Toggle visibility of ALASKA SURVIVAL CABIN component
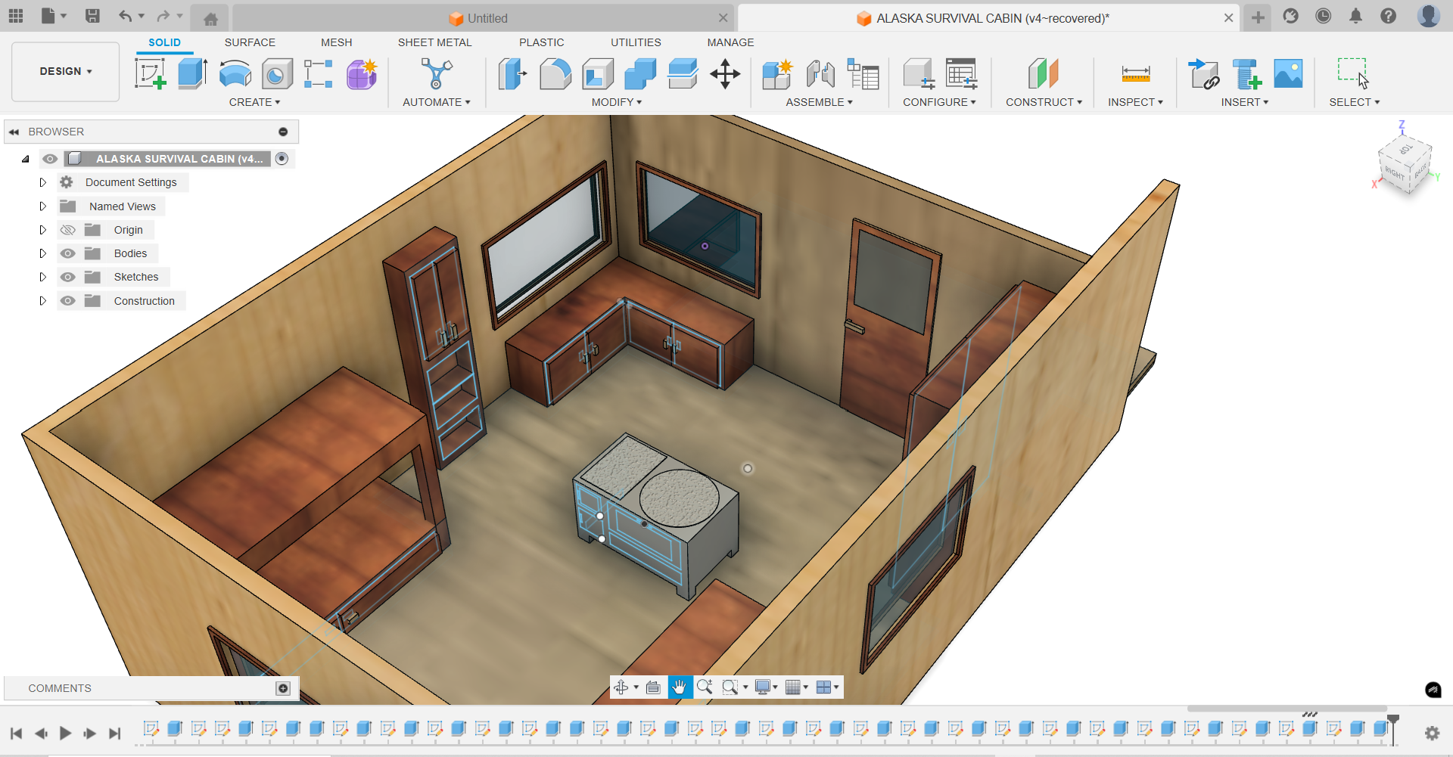The image size is (1453, 757). (50, 159)
